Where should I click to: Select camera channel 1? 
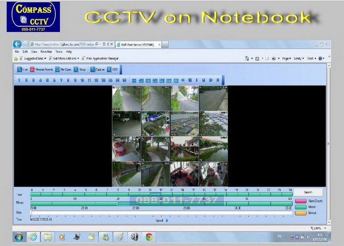19,80
